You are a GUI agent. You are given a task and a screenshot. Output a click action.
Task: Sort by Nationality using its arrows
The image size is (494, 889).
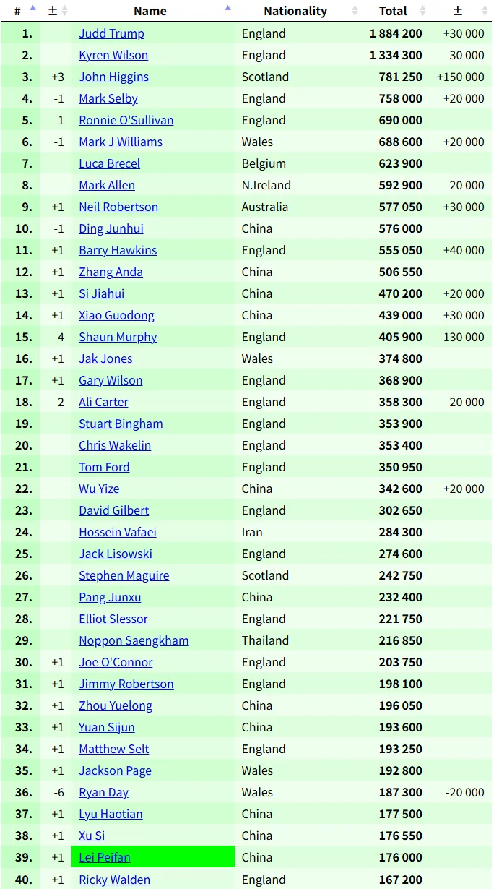(355, 11)
